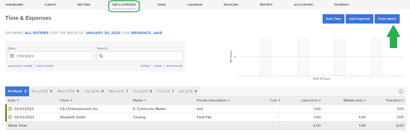The width and height of the screenshot is (410, 134).
Task: Open the Invoicing menu
Action: pyautogui.click(x=231, y=5)
